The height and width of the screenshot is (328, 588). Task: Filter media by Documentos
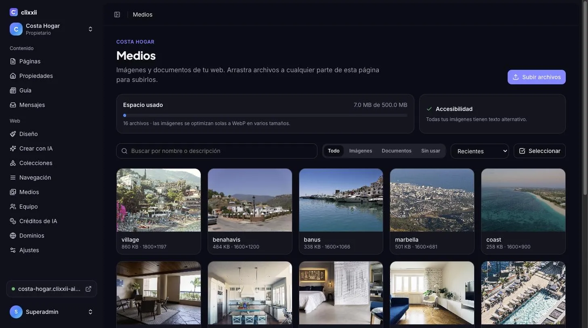(397, 151)
